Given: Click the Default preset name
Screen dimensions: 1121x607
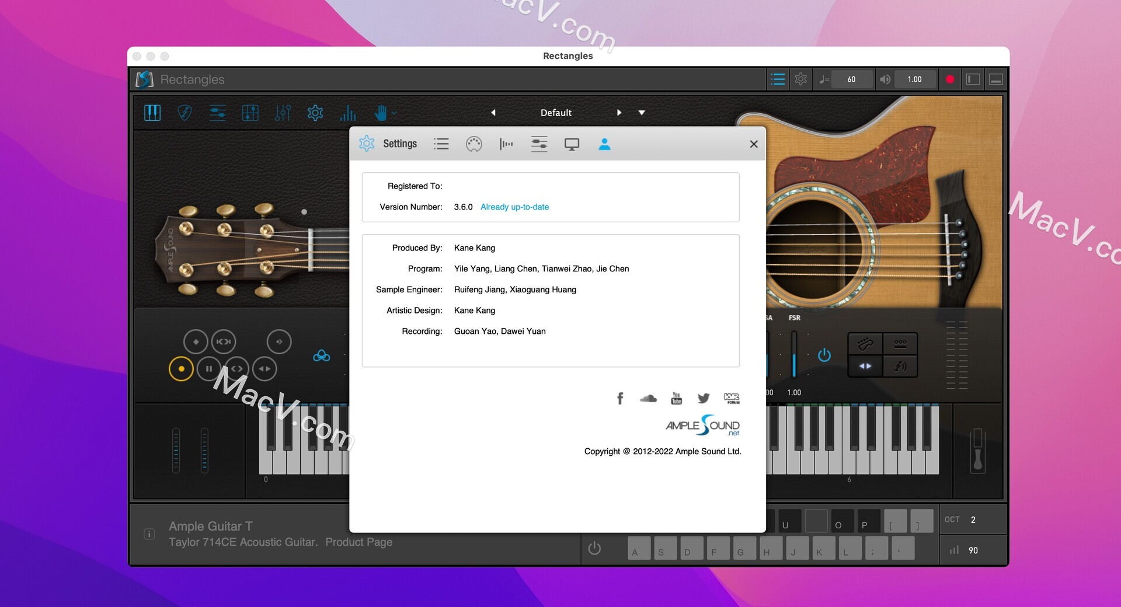Looking at the screenshot, I should pyautogui.click(x=556, y=113).
